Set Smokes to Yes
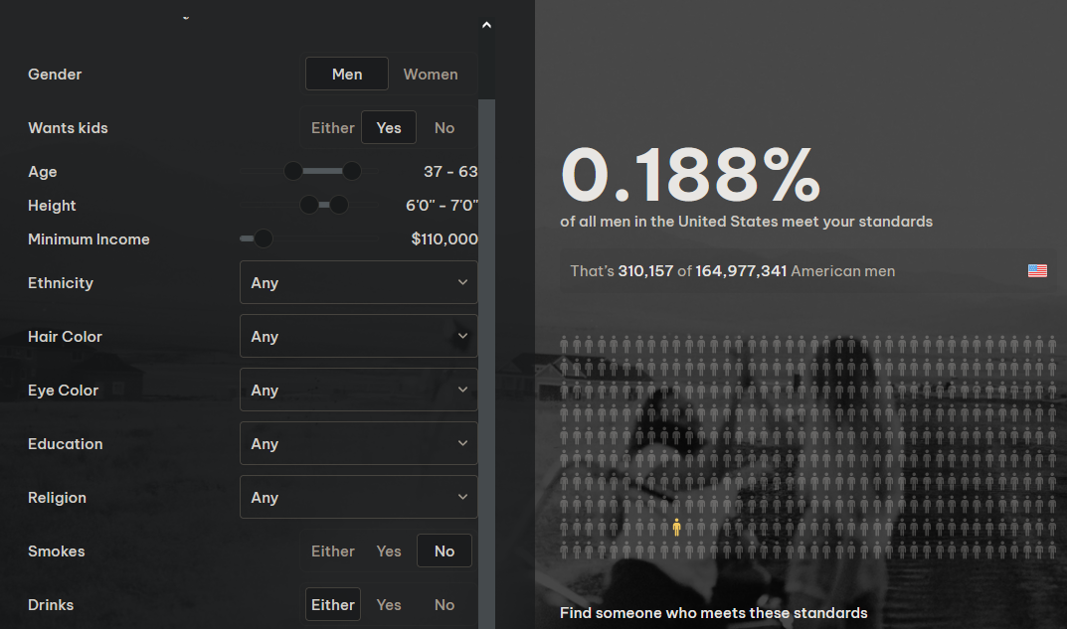Screen dimensions: 1067x629 [389, 550]
